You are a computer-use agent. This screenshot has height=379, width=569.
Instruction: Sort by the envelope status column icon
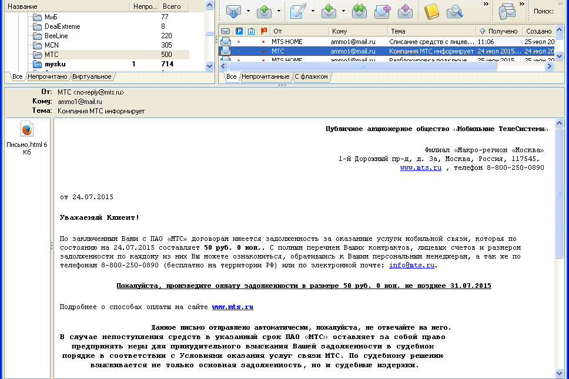(x=225, y=31)
